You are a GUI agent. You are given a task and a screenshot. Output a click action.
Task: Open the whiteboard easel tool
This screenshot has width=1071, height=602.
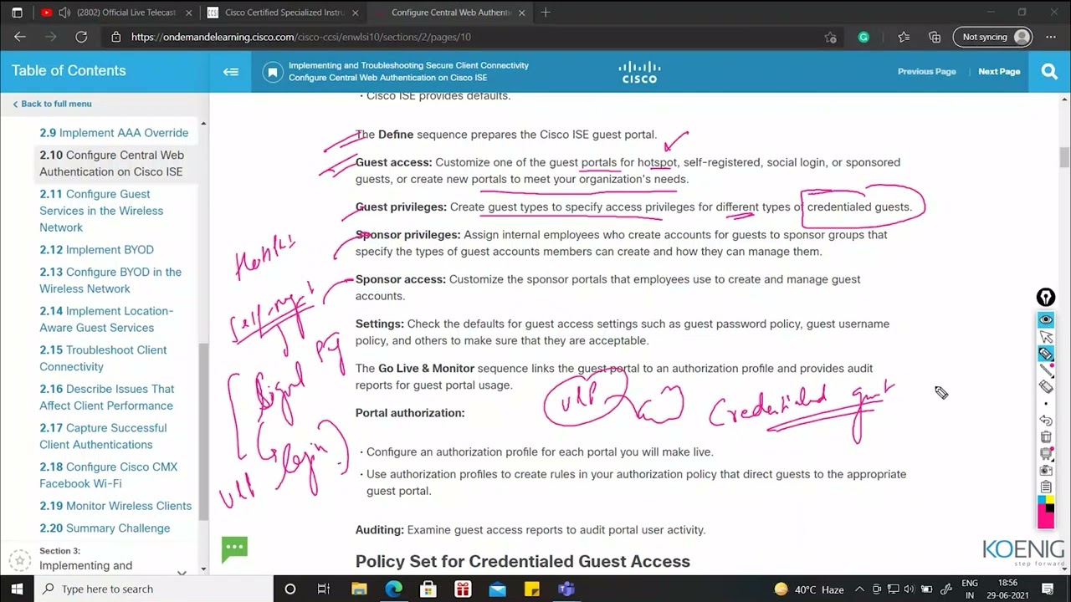pyautogui.click(x=1046, y=454)
